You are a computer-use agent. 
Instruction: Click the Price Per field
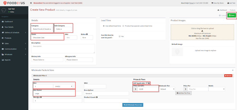pos(198,89)
